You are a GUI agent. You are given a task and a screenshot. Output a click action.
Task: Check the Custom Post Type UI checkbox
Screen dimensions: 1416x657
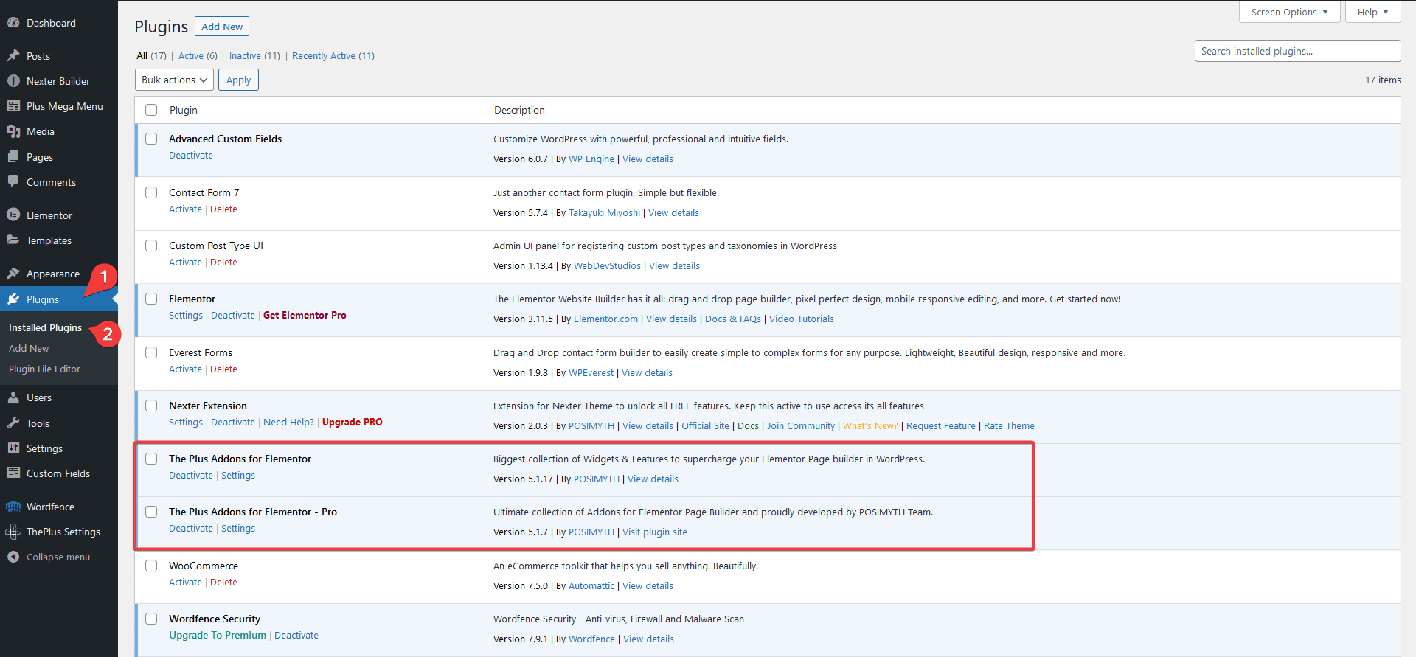pyautogui.click(x=151, y=246)
